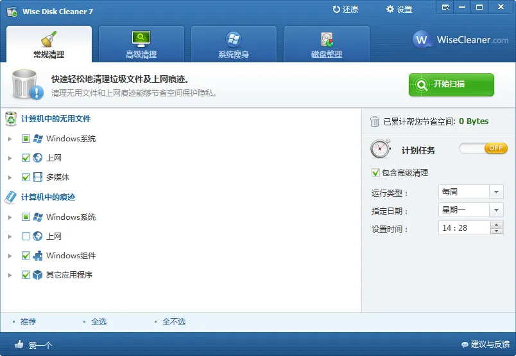The width and height of the screenshot is (516, 356).
Task: Click the 0 Bytes saved value
Action: [x=474, y=121]
